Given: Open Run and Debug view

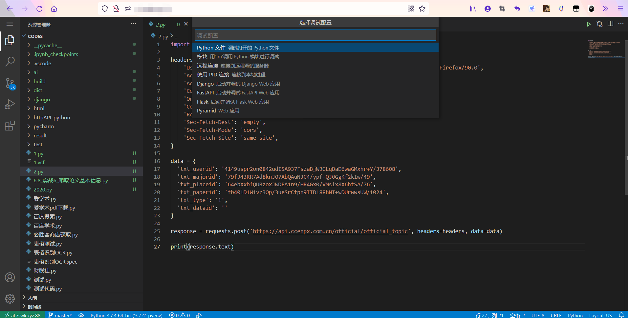Looking at the screenshot, I should click(10, 104).
